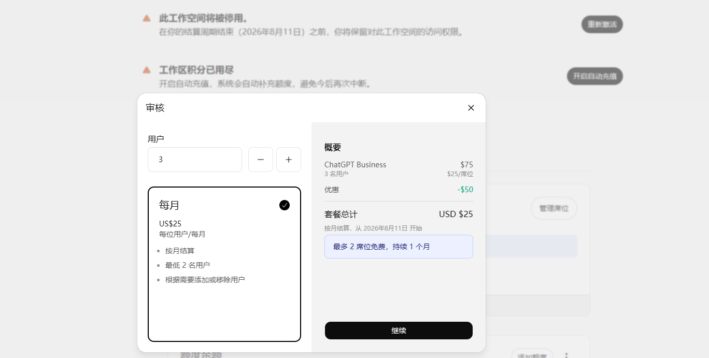The width and height of the screenshot is (709, 358).
Task: Click the -$50 discount value
Action: click(465, 190)
